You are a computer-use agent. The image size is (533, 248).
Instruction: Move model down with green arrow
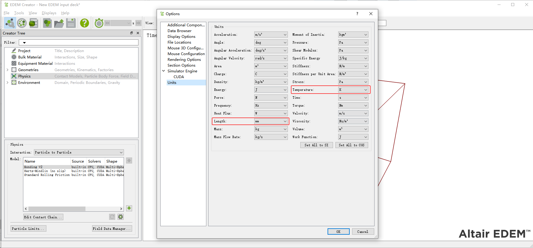tap(129, 208)
